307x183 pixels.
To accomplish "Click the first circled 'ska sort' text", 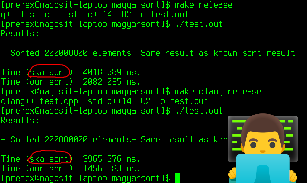I will coord(49,72).
